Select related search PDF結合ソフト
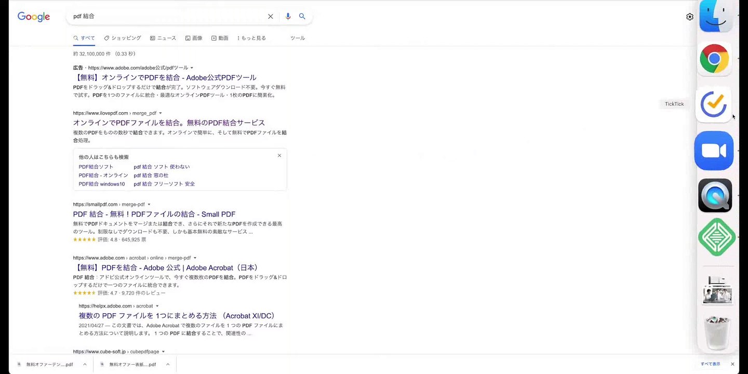The height and width of the screenshot is (374, 748). point(96,167)
